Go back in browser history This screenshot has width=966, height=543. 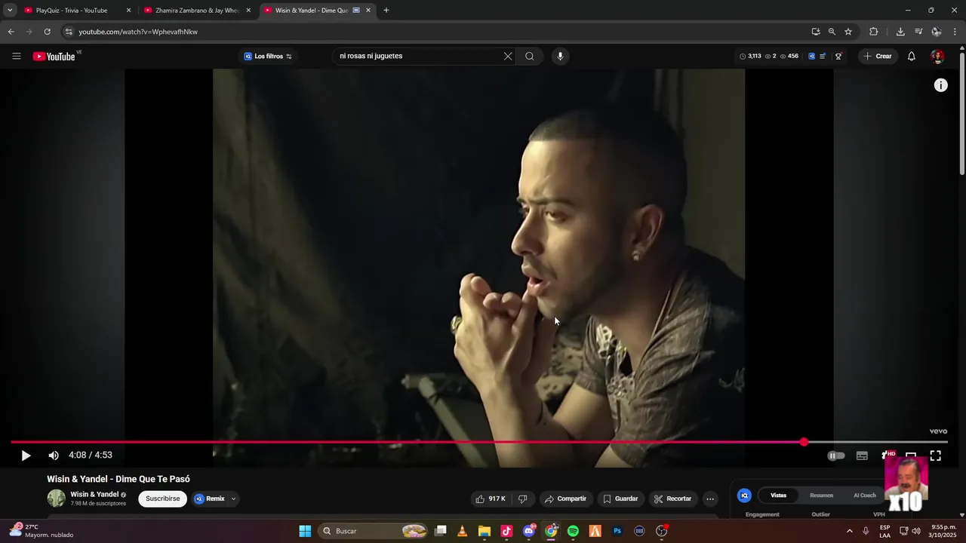click(x=11, y=32)
